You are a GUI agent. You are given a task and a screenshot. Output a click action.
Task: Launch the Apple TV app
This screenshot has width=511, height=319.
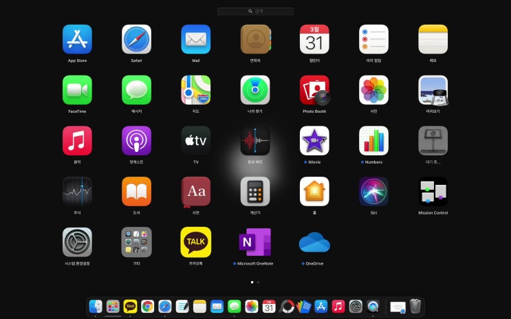pyautogui.click(x=196, y=141)
